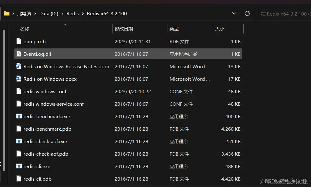
Task: Refresh the current folder view
Action: pyautogui.click(x=247, y=13)
